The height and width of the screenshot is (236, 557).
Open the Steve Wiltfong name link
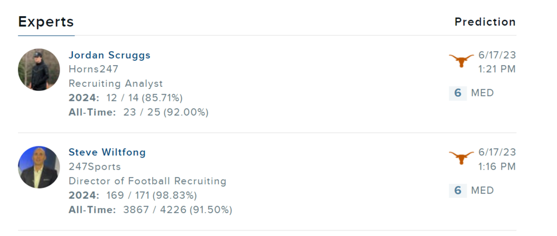(x=107, y=153)
